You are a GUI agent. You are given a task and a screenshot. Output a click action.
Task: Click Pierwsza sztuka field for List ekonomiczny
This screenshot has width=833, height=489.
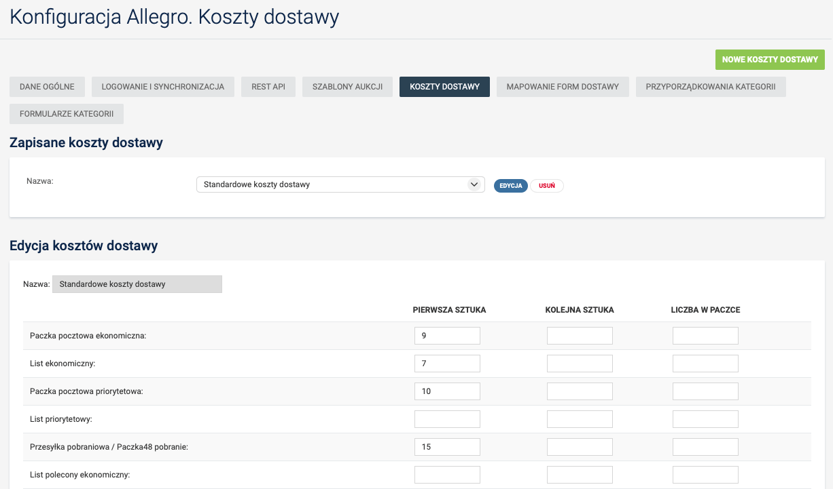click(x=447, y=364)
